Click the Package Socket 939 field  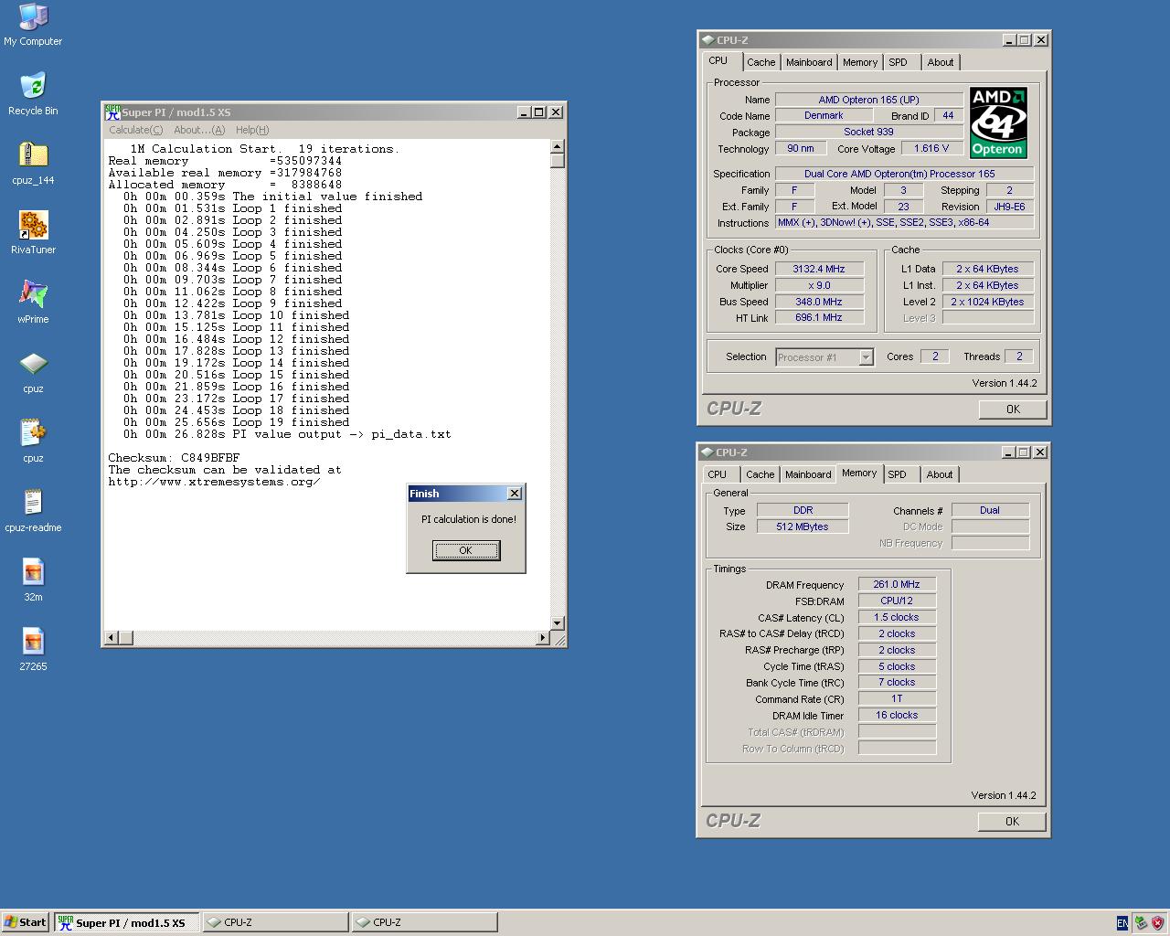(x=869, y=132)
